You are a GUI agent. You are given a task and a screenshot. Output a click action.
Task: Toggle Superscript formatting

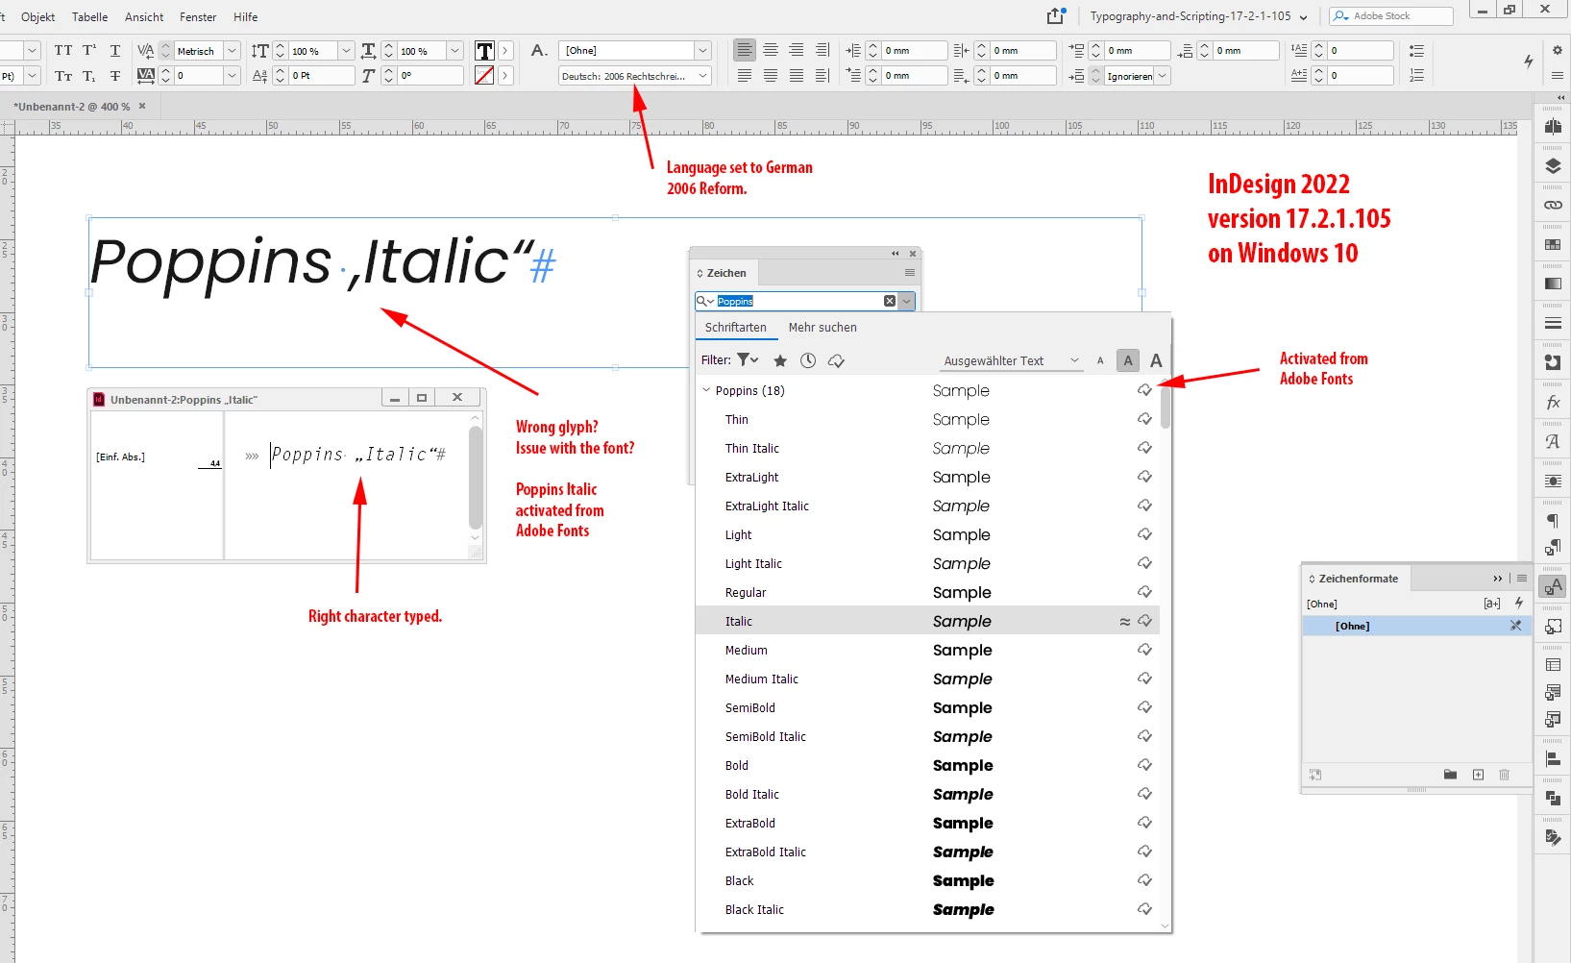(x=89, y=50)
